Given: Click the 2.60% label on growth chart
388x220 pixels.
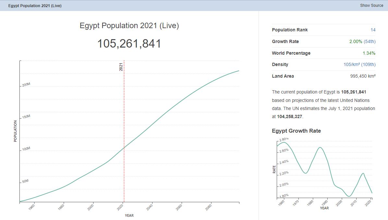Looking at the screenshot, I should click(x=284, y=151).
